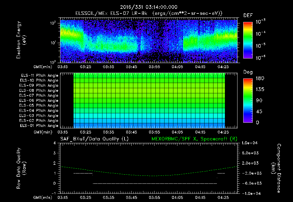
Task: Click the ELS-04 Pitch Angle label
Action: [39, 110]
